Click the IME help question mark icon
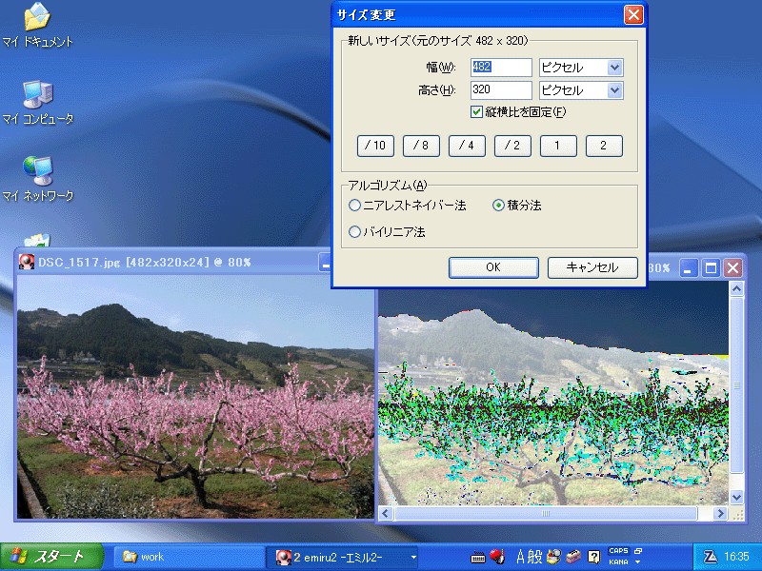 click(x=593, y=557)
